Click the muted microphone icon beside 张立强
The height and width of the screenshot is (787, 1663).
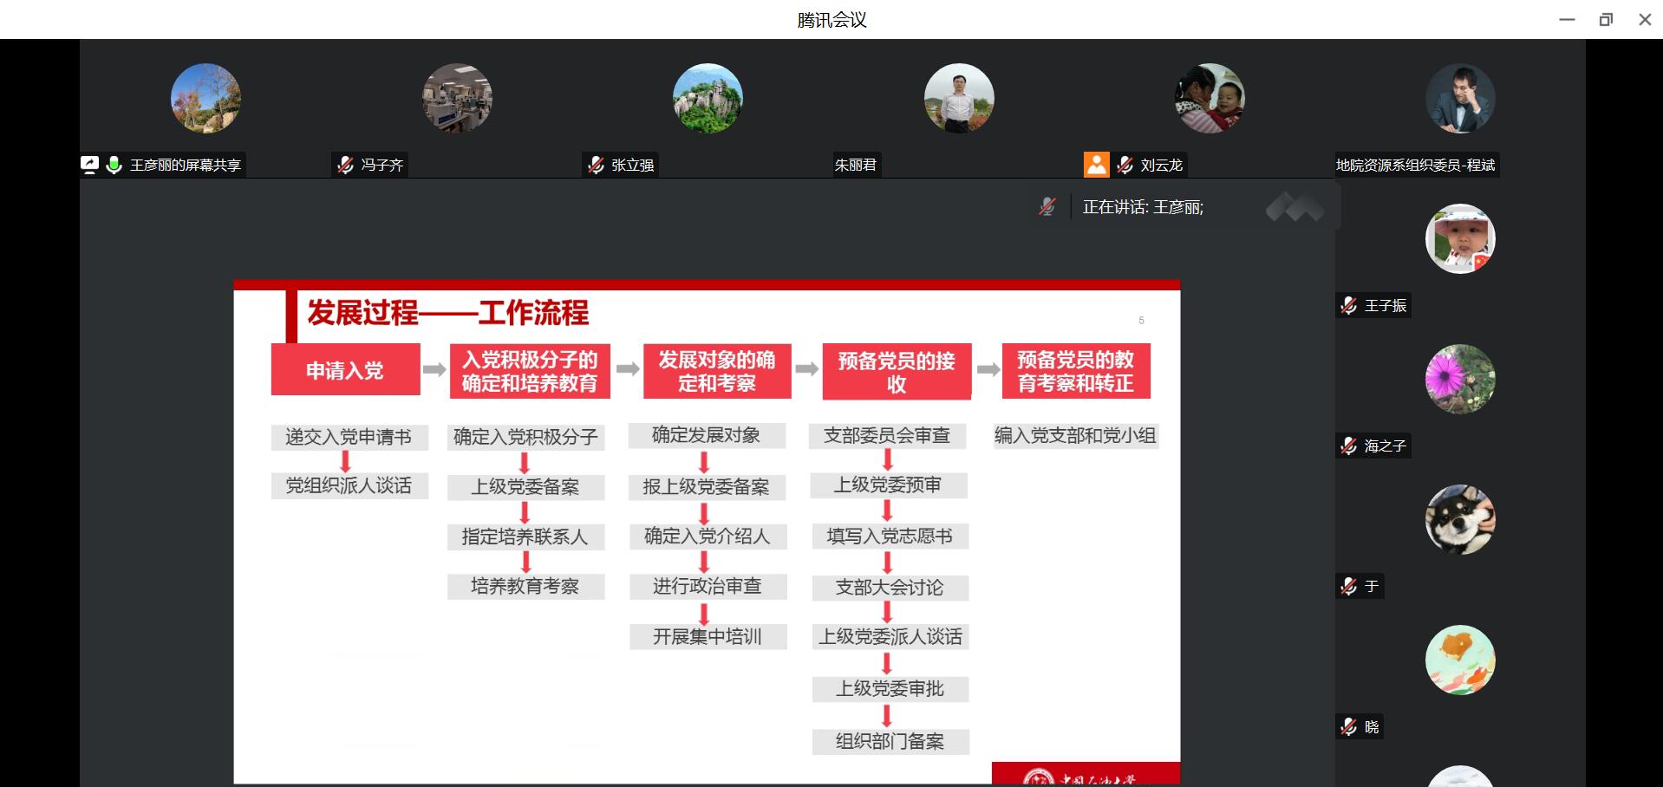[596, 165]
